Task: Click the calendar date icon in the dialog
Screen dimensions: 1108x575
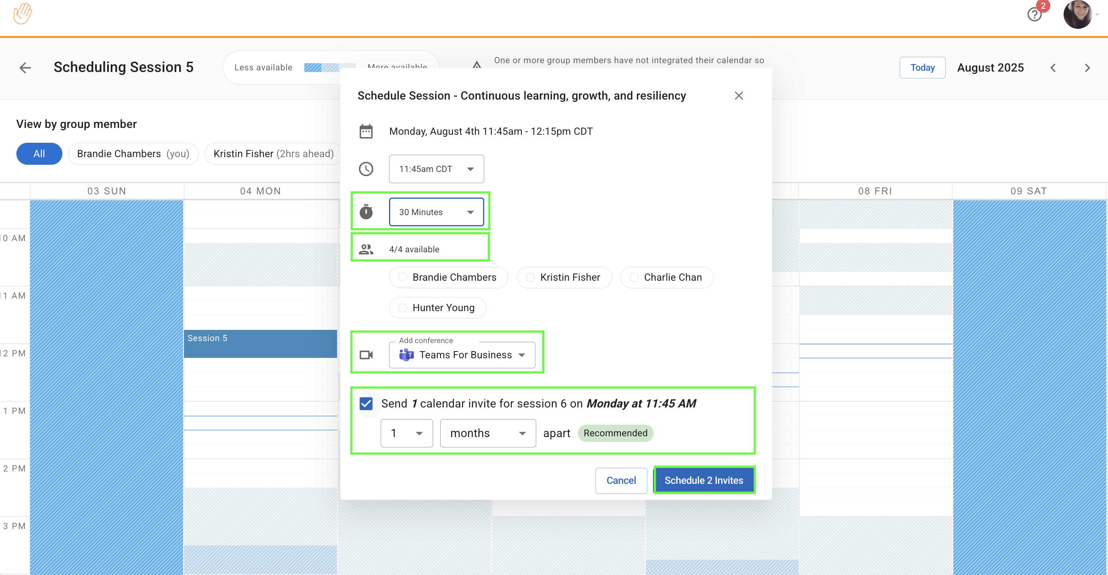Action: (x=366, y=131)
